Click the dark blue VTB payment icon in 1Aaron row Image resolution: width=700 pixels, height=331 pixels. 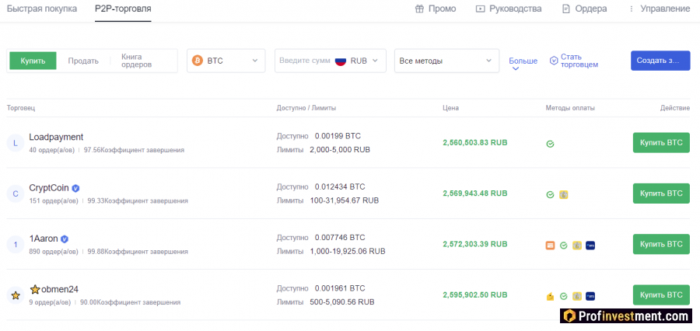(590, 246)
